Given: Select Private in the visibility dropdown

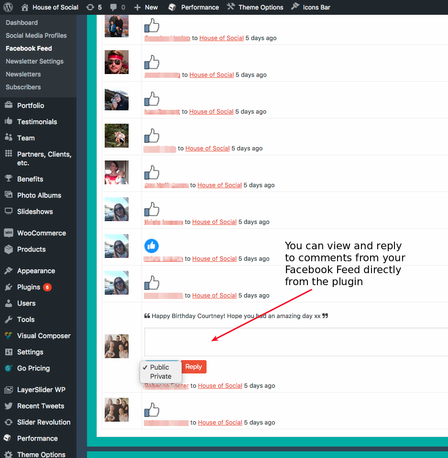Looking at the screenshot, I should point(161,376).
